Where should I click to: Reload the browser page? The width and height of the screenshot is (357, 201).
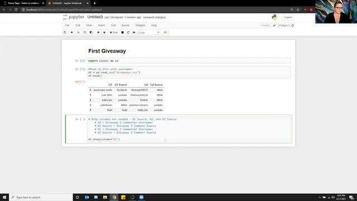(x=16, y=10)
